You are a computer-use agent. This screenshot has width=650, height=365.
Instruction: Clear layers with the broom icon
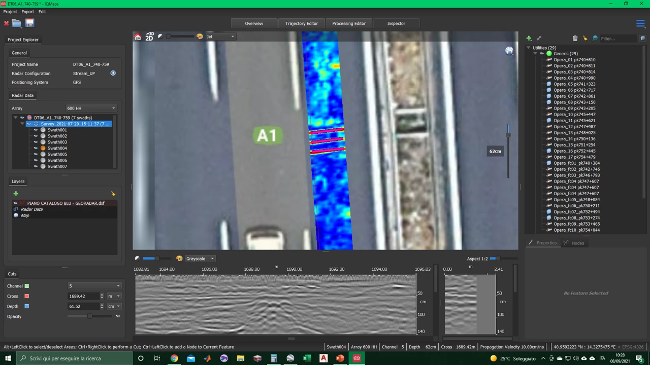113,194
